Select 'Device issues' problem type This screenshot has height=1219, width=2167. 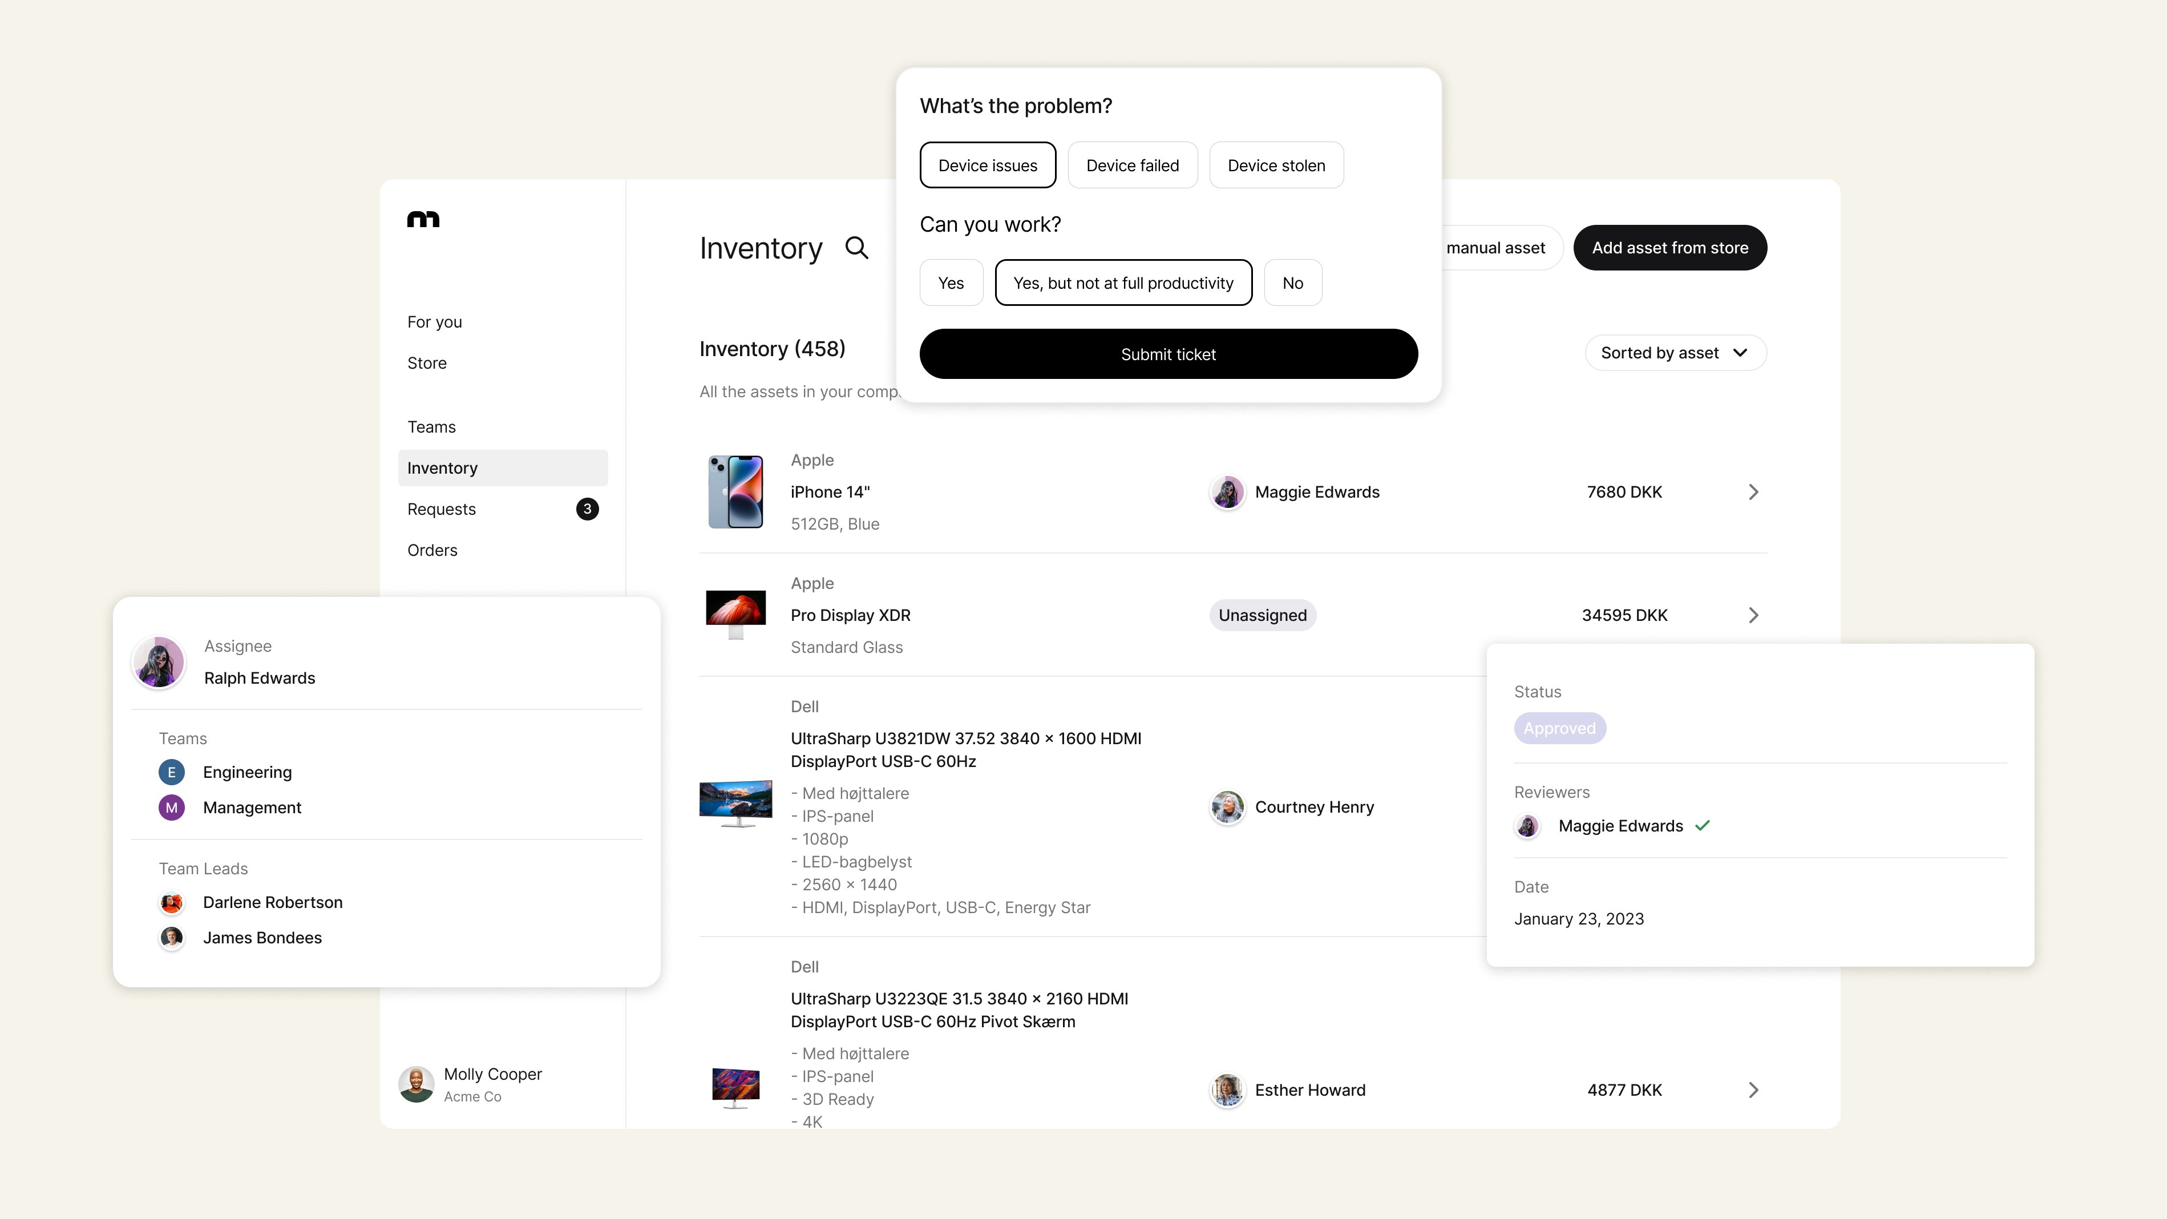(987, 165)
